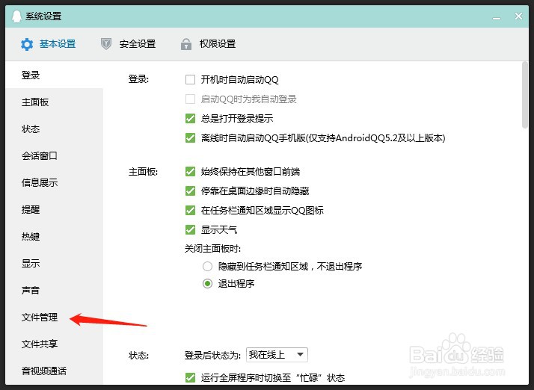Screen dimensions: 534x390
Task: Minimize the 系统设置 window
Action: [497, 17]
